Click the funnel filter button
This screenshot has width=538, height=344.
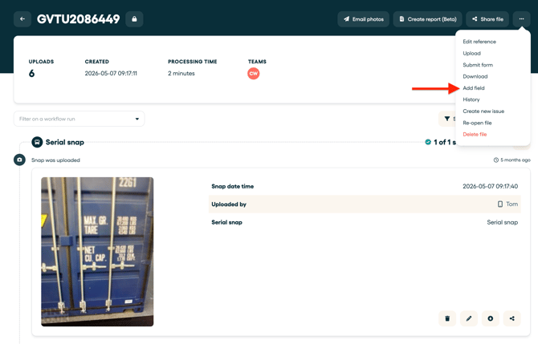point(446,119)
